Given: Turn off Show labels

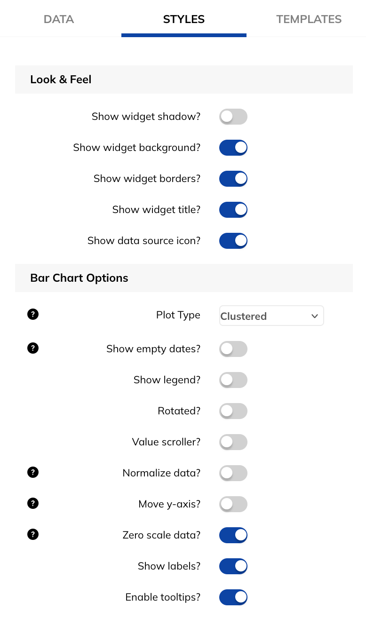Looking at the screenshot, I should [x=233, y=566].
